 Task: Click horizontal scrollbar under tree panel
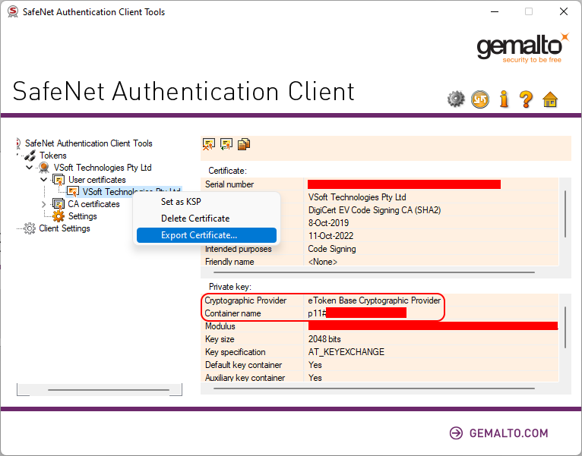click(x=109, y=390)
